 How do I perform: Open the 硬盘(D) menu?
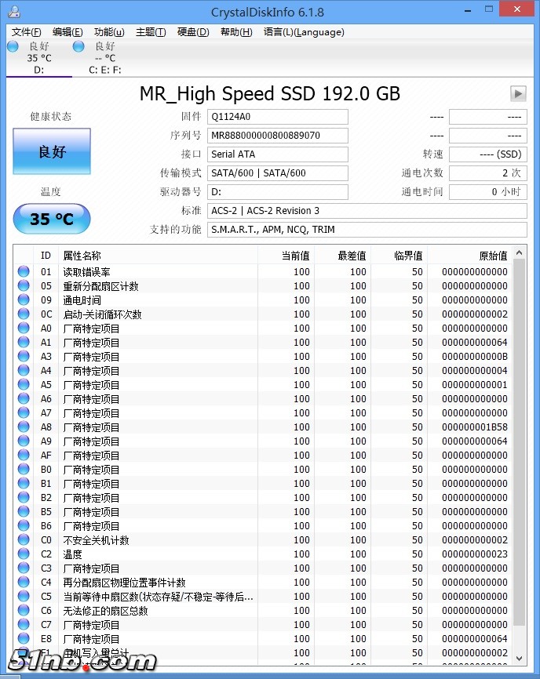point(193,32)
